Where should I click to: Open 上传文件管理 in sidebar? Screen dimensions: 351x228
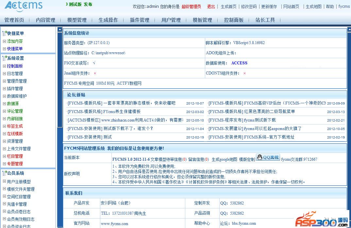pos(19,149)
